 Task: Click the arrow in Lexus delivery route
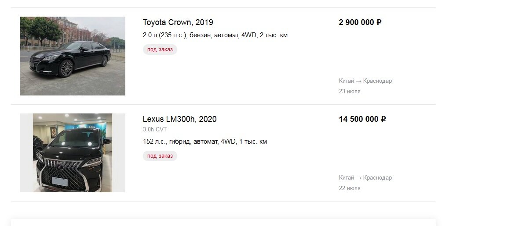[x=358, y=178]
